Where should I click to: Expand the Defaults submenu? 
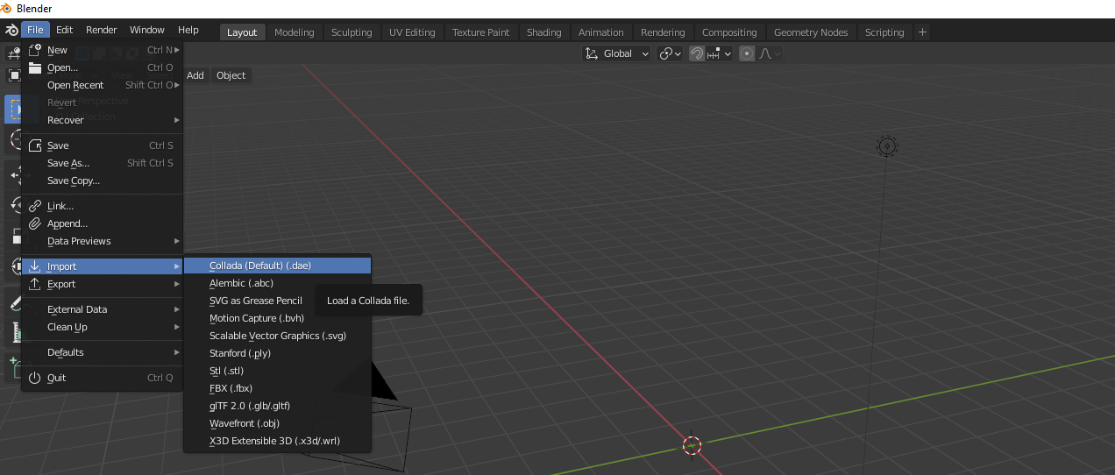(102, 352)
